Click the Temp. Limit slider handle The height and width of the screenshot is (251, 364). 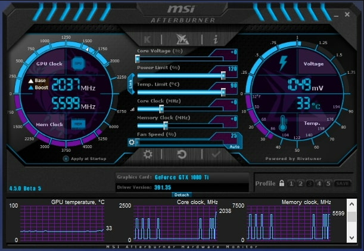pyautogui.click(x=223, y=92)
